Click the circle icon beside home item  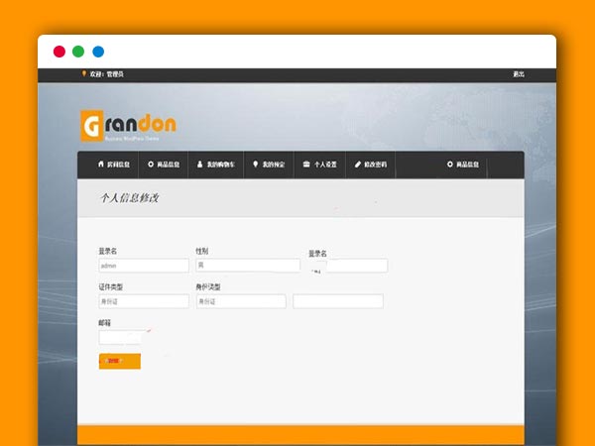(151, 165)
